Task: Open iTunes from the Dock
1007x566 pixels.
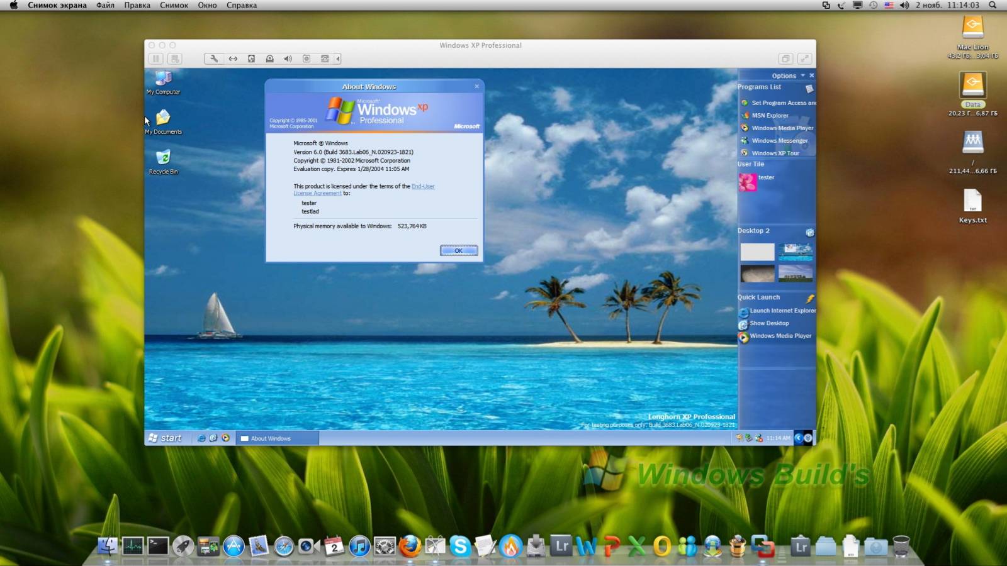Action: [359, 546]
